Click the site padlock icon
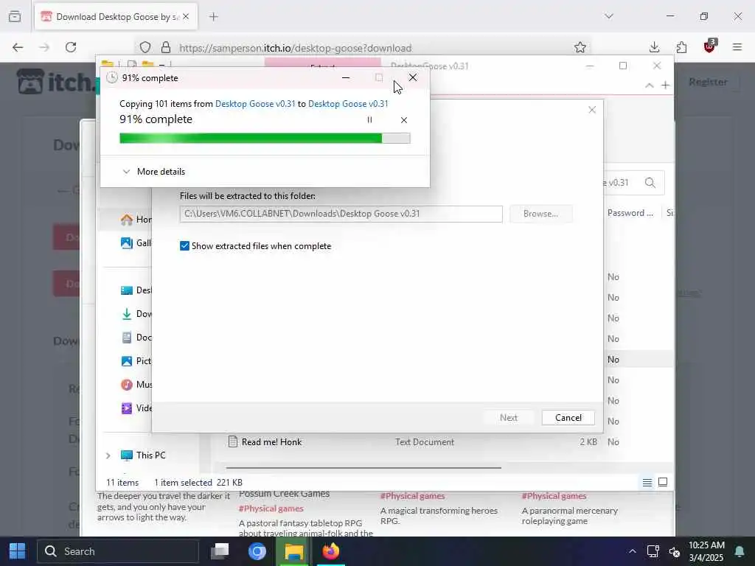Image resolution: width=755 pixels, height=566 pixels. [166, 47]
